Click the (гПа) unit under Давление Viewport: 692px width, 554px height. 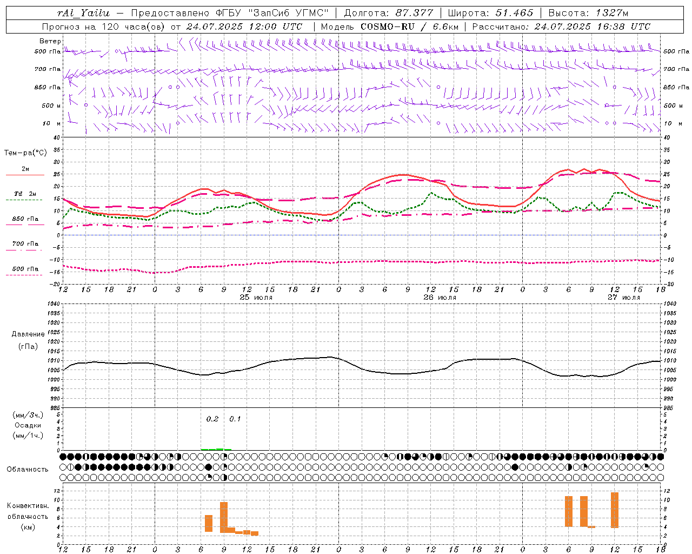point(28,347)
